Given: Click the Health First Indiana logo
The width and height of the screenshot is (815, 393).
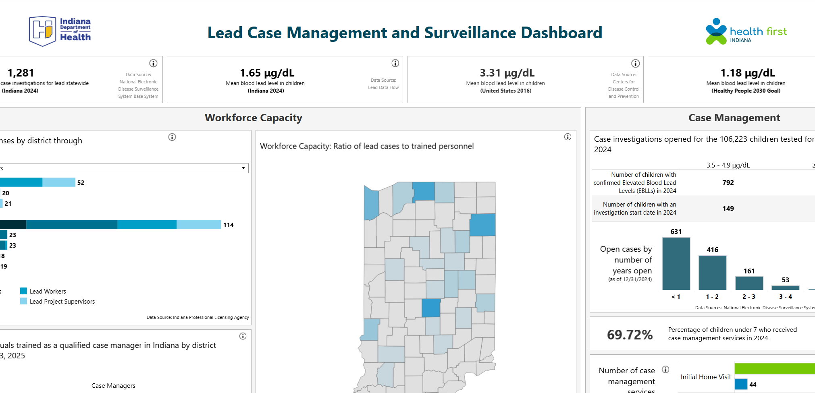Looking at the screenshot, I should [745, 31].
